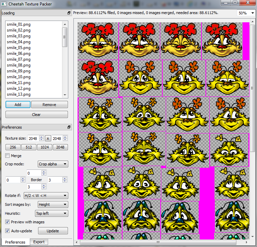Select smile_03.png in the file list

pyautogui.click(x=19, y=36)
